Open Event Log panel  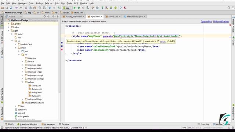tap(203, 124)
